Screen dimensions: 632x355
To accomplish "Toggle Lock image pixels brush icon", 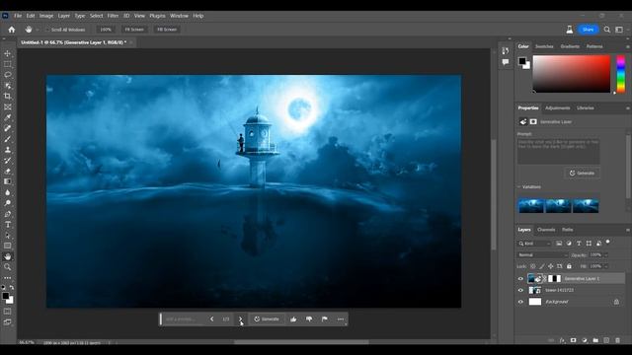I will [x=542, y=266].
